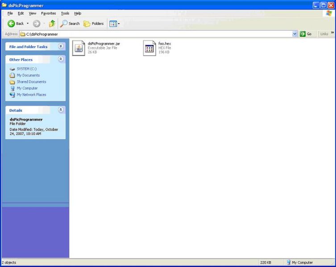
Task: Click the Back arrow toolbar icon
Action: pyautogui.click(x=12, y=24)
